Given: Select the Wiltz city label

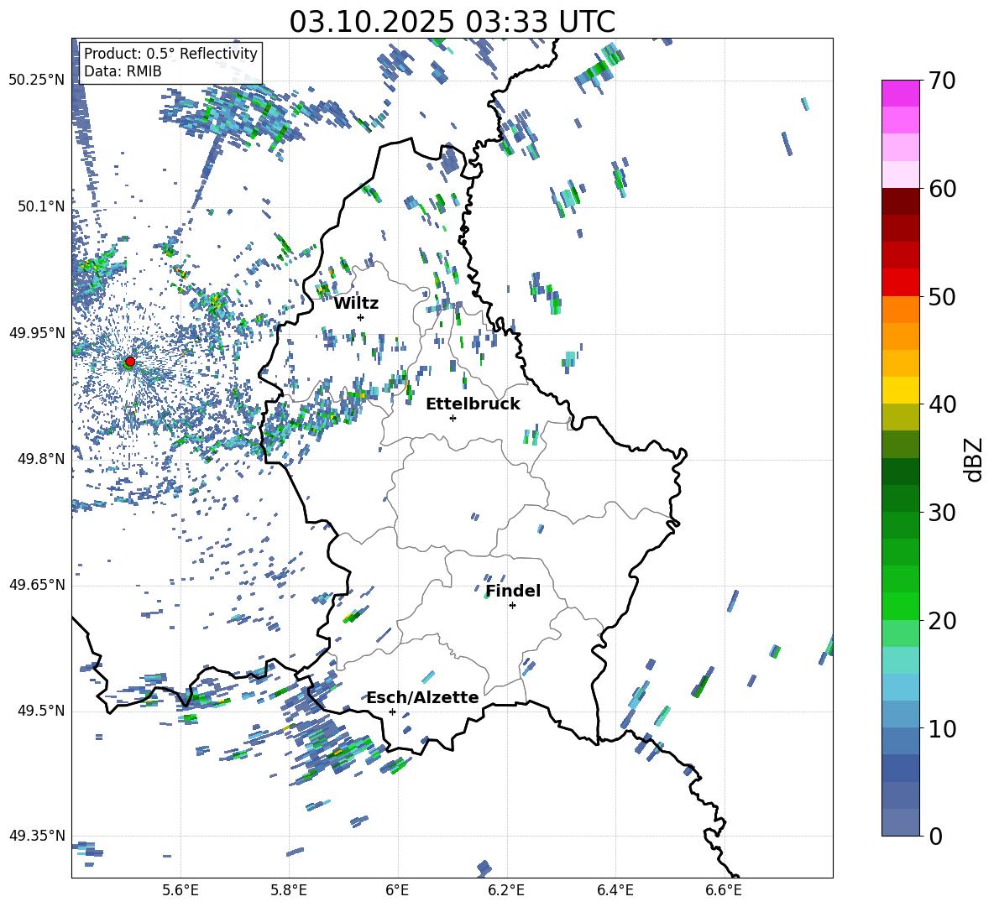Looking at the screenshot, I should tap(356, 303).
